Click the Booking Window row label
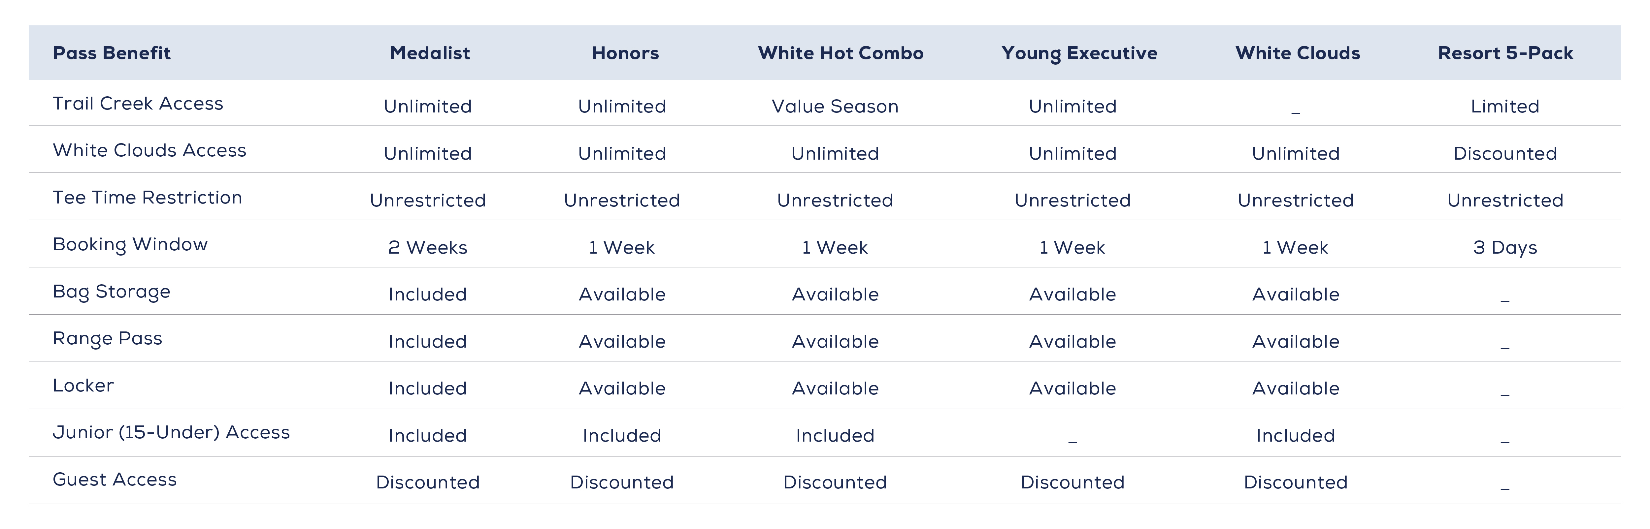The image size is (1650, 529). (x=130, y=245)
